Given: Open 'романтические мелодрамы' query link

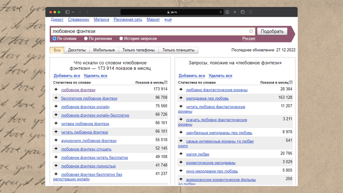Looking at the screenshot, I should [211, 163].
